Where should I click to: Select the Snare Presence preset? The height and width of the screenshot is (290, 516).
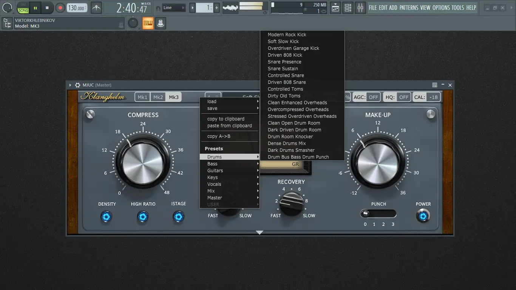pyautogui.click(x=284, y=62)
